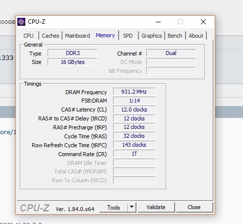Click the 16 GBytes size value
Image resolution: width=243 pixels, height=224 pixels.
72,62
